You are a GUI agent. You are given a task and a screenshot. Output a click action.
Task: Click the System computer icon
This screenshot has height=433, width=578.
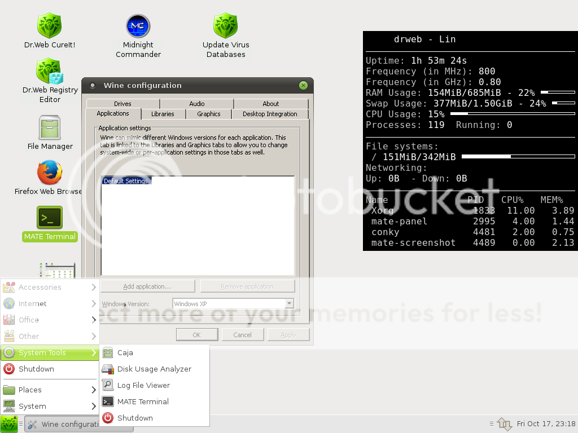click(x=9, y=406)
